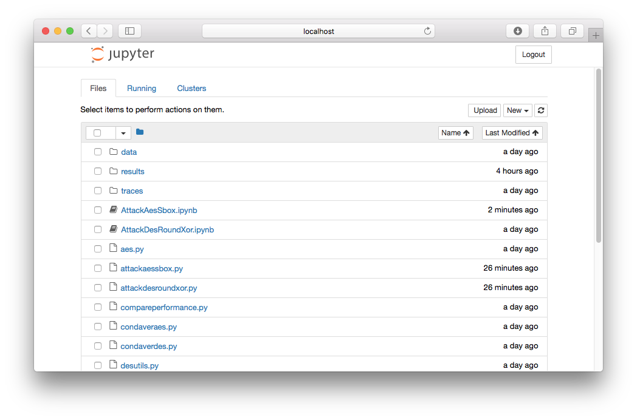Sort files by Last Modified
Screen dimensions: 637x420
tap(512, 133)
